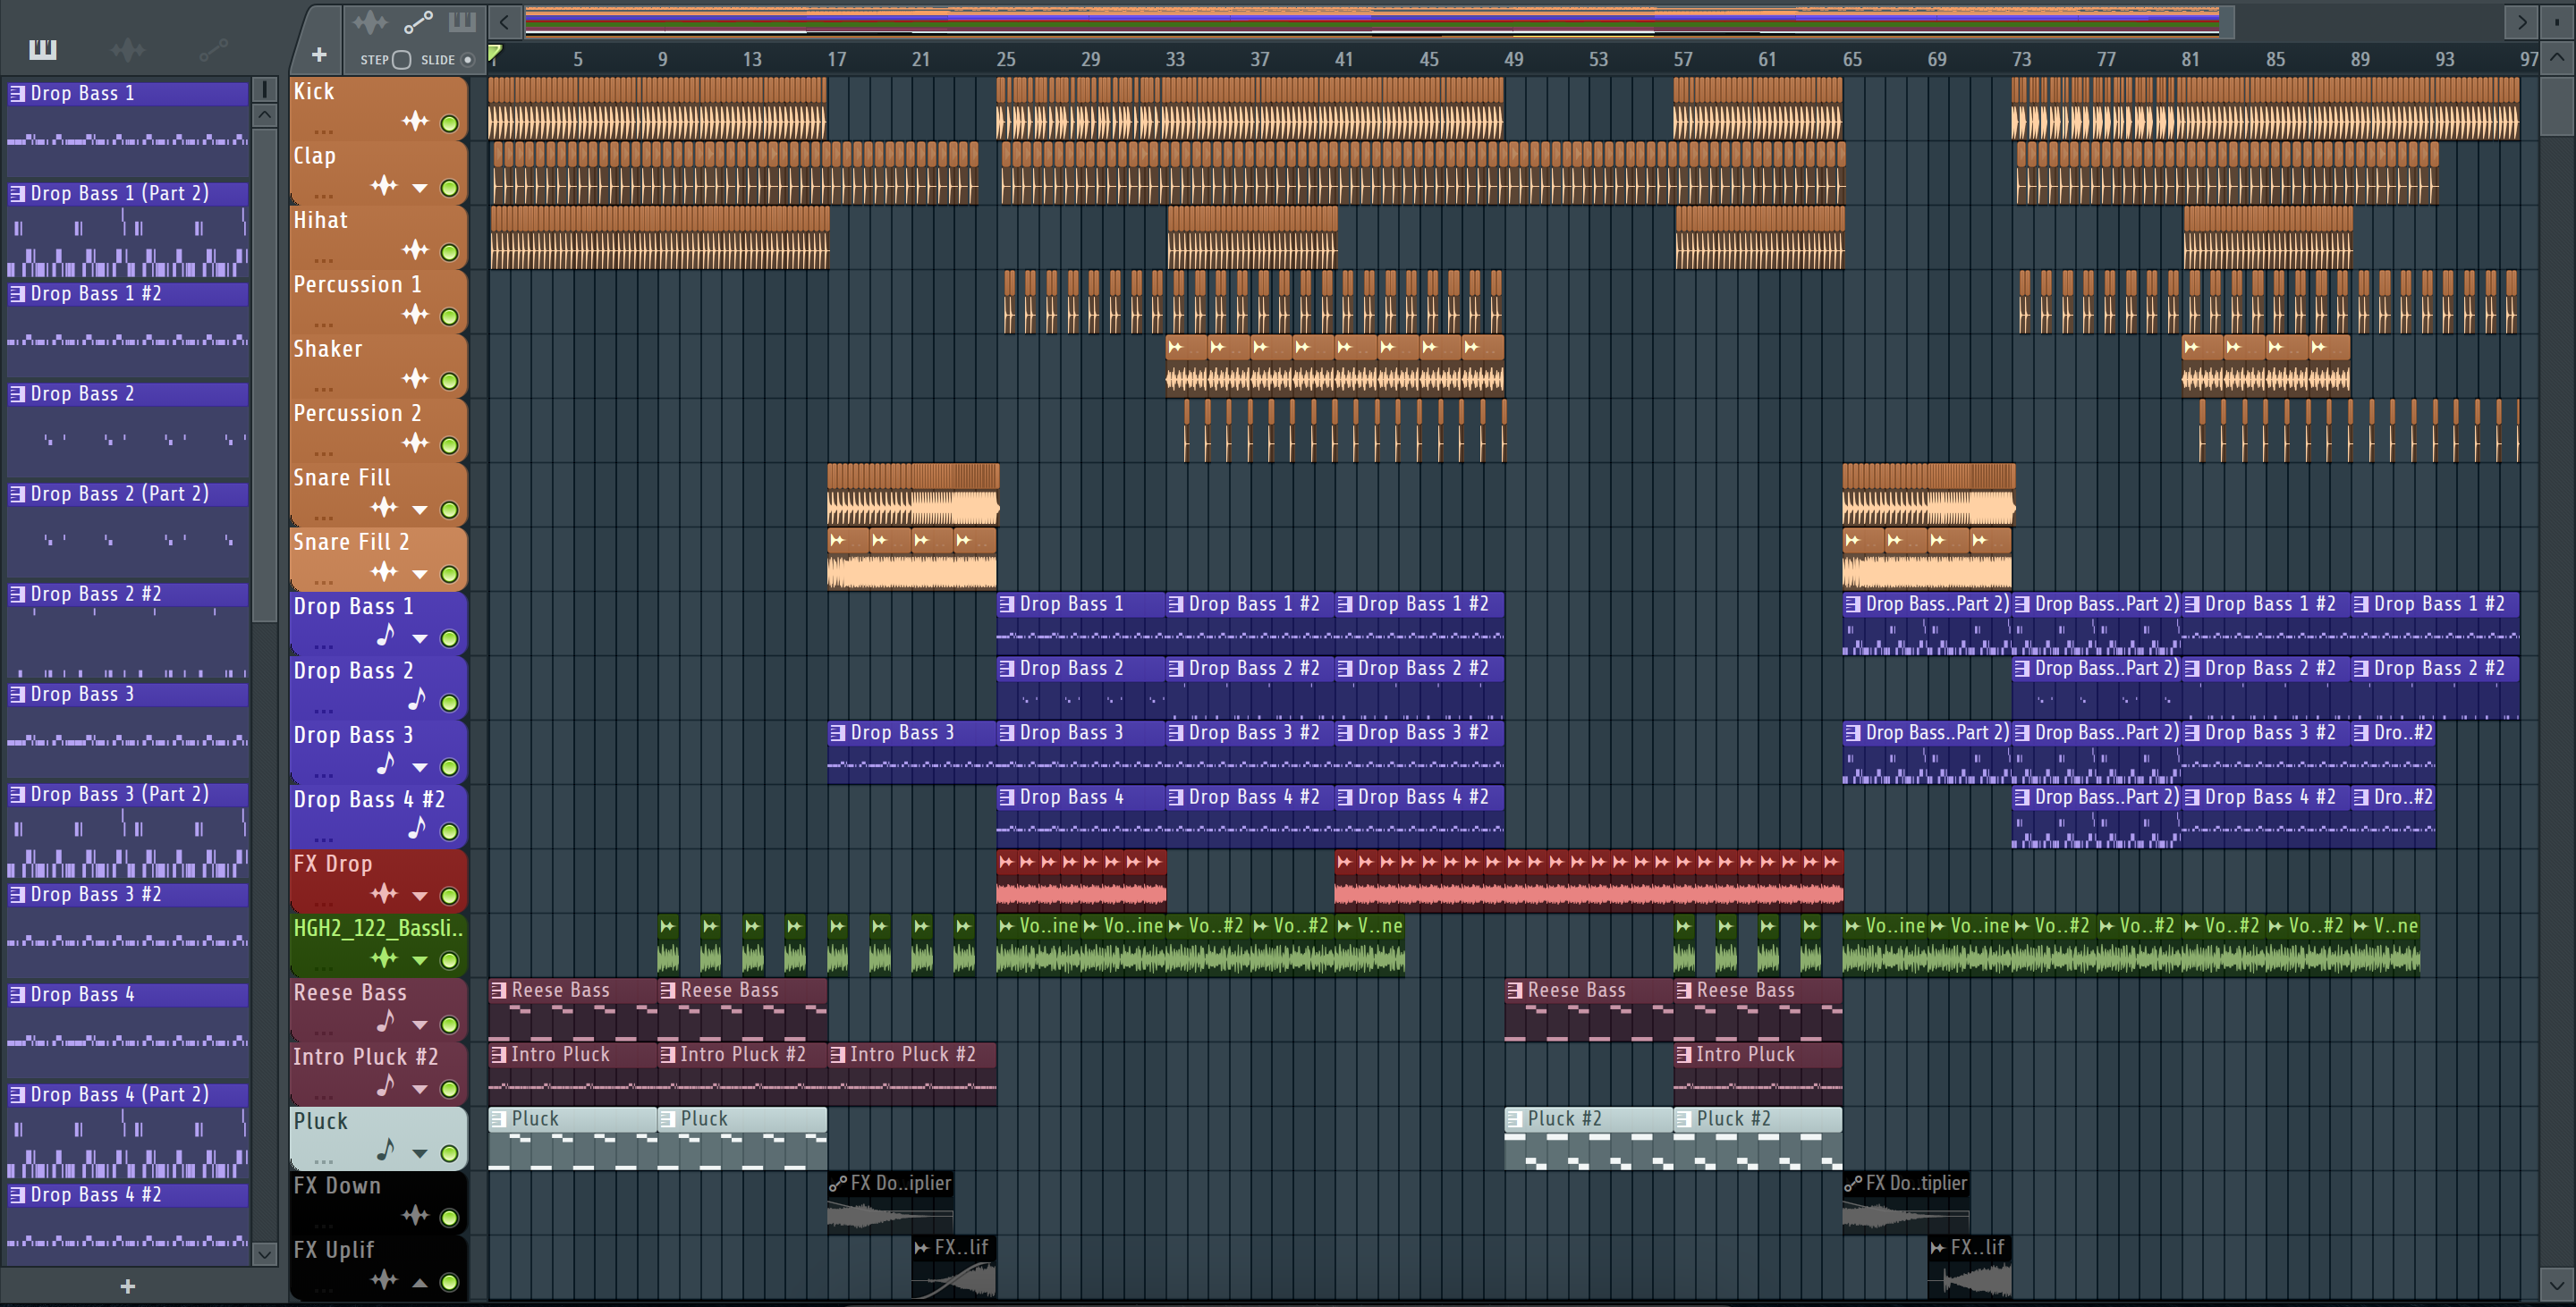The height and width of the screenshot is (1307, 2576).
Task: Click the overview scroll-left arrow button
Action: [x=505, y=21]
